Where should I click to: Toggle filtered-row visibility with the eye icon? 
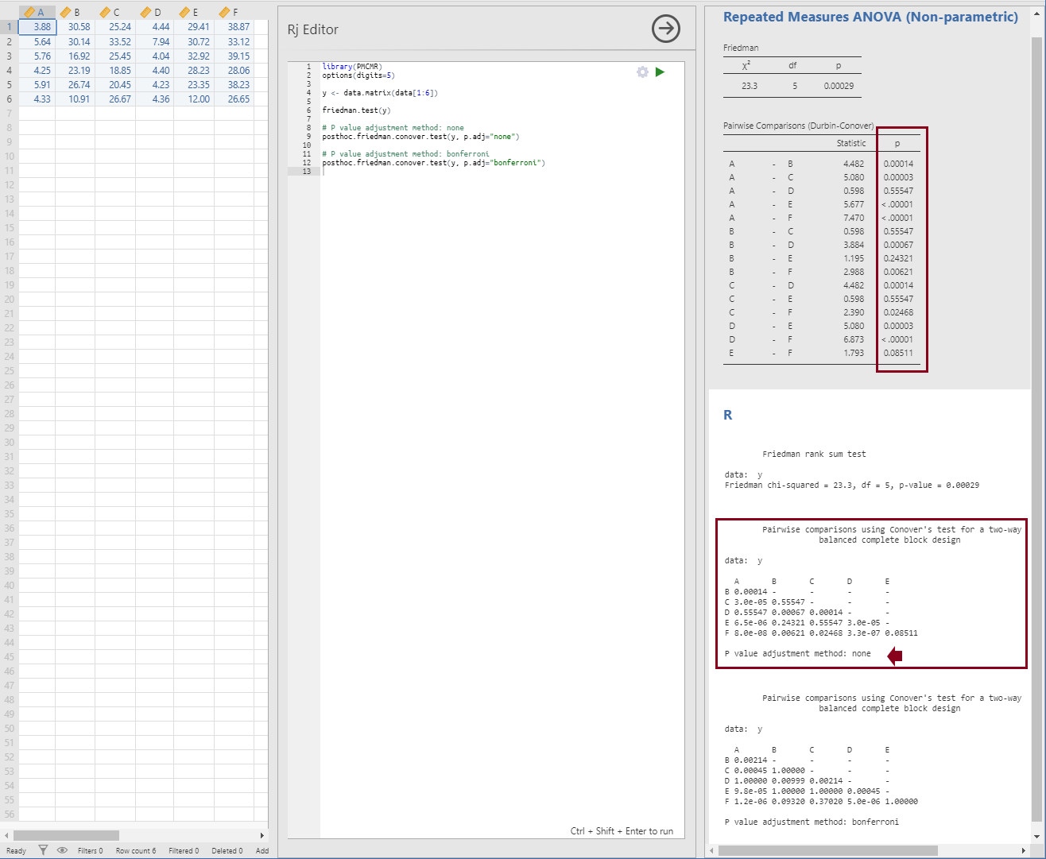click(x=62, y=850)
